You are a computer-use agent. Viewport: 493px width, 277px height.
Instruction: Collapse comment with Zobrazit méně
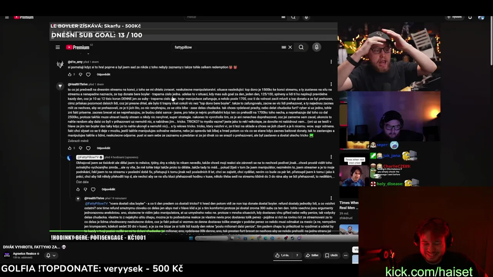point(78,141)
